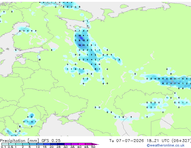
Task: Click the '12' precipitation value on map
Action: point(83,40)
